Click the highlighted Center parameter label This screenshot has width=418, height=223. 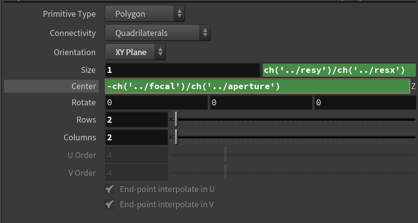[83, 86]
